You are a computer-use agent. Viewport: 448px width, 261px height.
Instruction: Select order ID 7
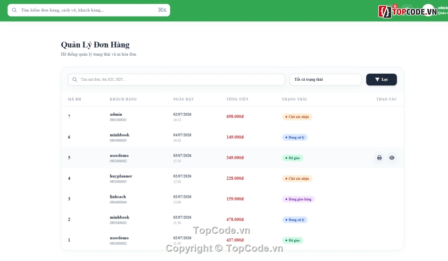pyautogui.click(x=69, y=117)
